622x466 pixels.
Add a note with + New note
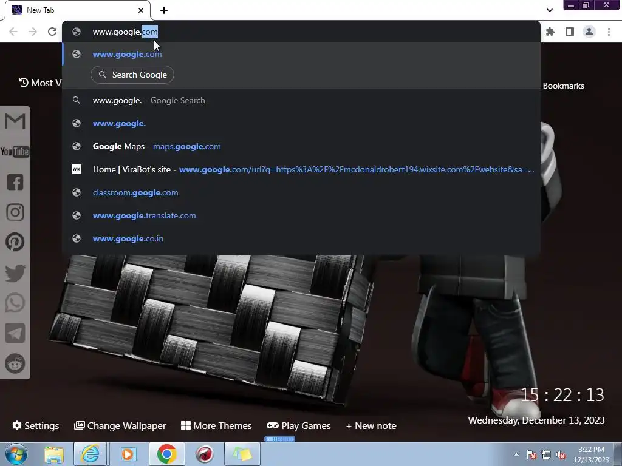371,425
